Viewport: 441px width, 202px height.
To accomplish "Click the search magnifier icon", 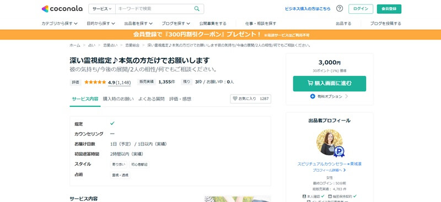I will tap(197, 9).
